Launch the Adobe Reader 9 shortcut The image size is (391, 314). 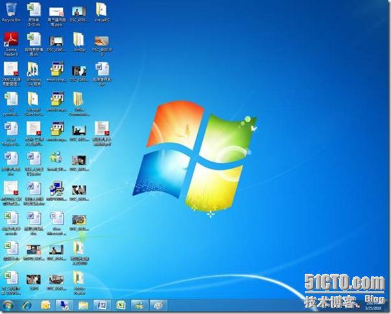11,43
